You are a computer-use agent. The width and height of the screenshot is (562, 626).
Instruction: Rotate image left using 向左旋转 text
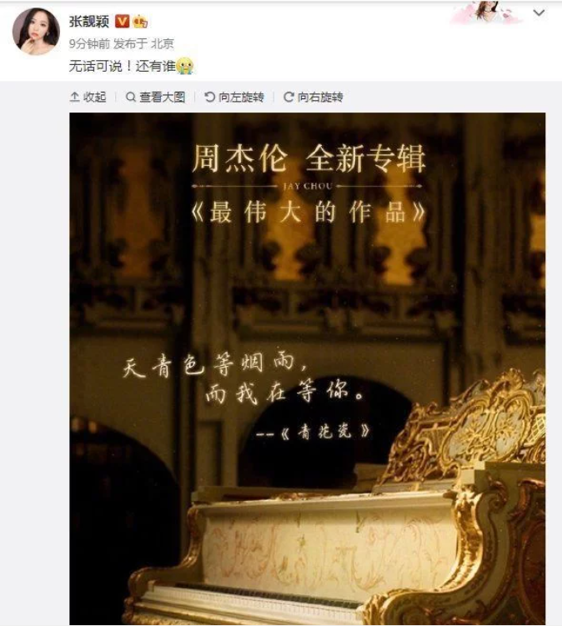[x=241, y=97]
